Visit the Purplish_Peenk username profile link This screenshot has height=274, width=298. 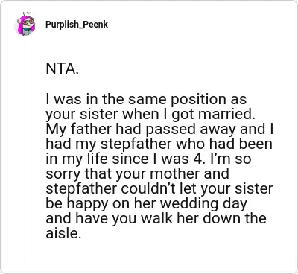(x=77, y=25)
